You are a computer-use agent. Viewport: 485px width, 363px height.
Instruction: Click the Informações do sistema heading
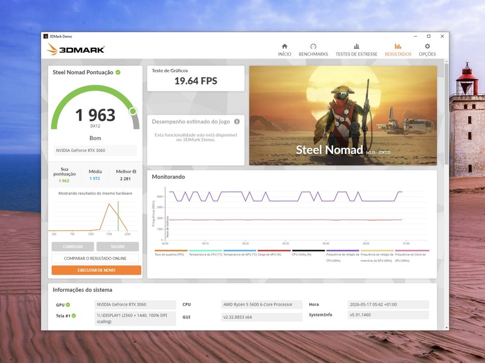click(82, 290)
